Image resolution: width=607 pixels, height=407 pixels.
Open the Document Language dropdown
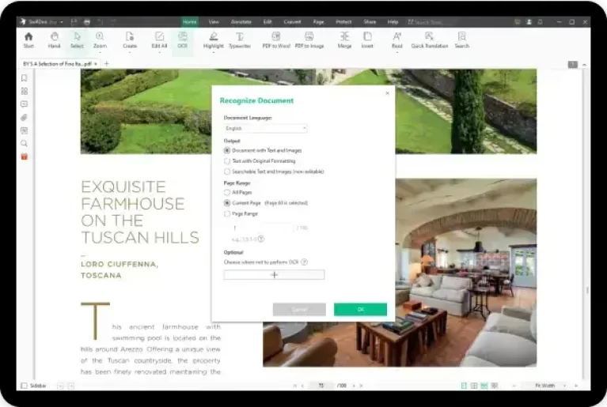pyautogui.click(x=265, y=128)
